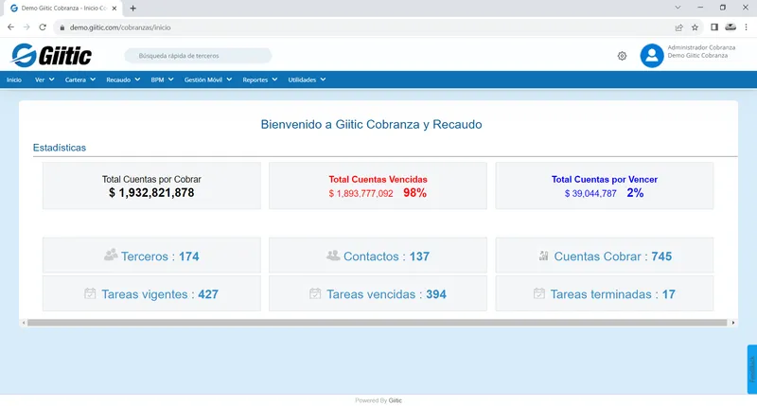Expand the Cartera menu
Viewport: 757px width, 406px height.
[80, 79]
